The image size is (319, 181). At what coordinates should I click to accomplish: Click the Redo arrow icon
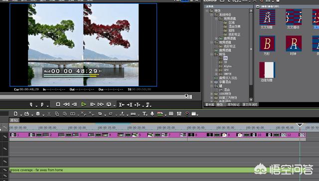pyautogui.click(x=111, y=114)
